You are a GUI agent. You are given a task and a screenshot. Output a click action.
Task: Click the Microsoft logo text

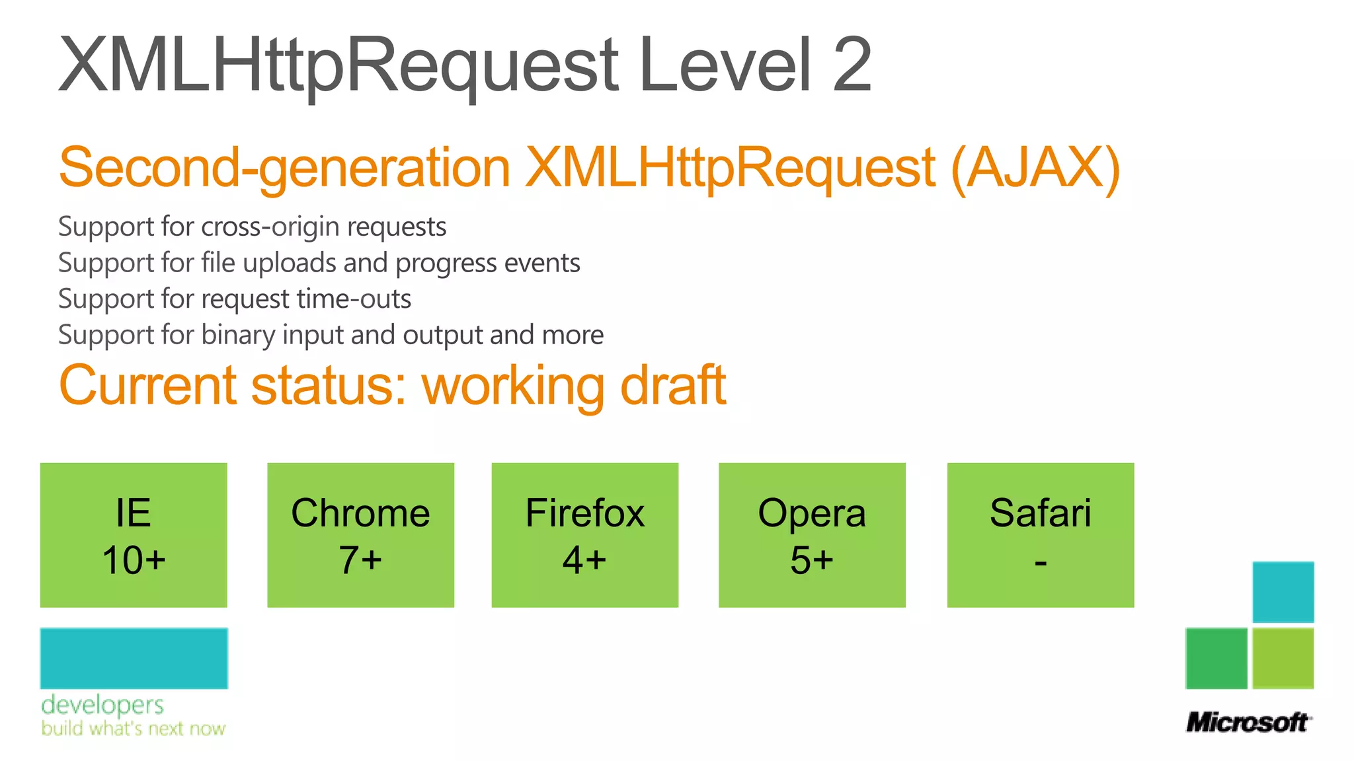(1248, 722)
